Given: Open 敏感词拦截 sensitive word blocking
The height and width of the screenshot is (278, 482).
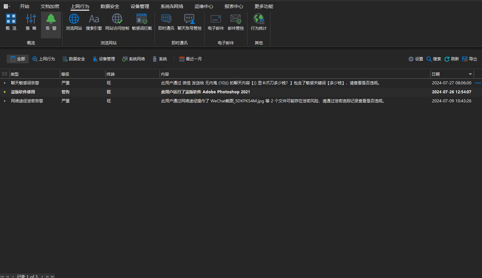Looking at the screenshot, I should [142, 22].
